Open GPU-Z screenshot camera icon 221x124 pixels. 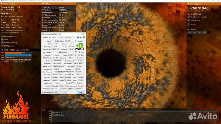(78, 37)
